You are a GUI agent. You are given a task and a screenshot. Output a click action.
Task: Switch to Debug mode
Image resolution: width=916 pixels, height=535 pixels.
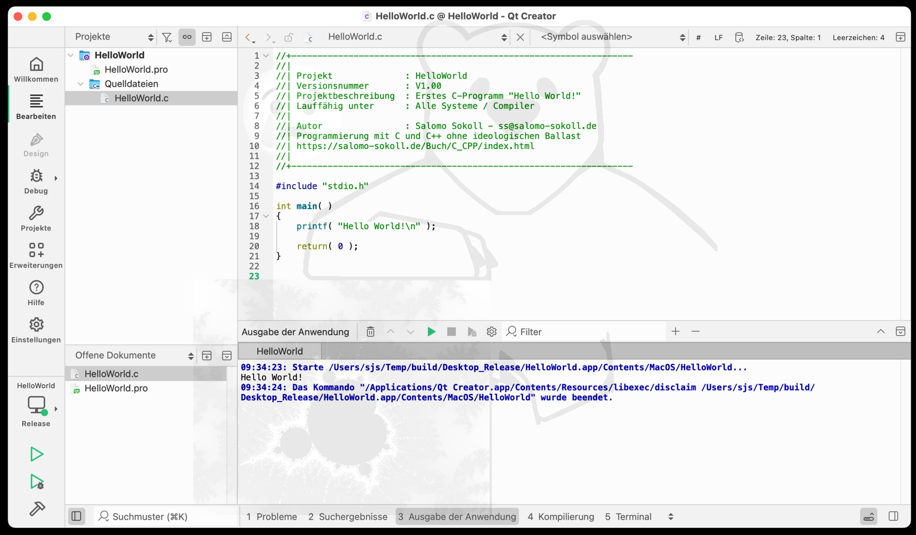point(36,181)
